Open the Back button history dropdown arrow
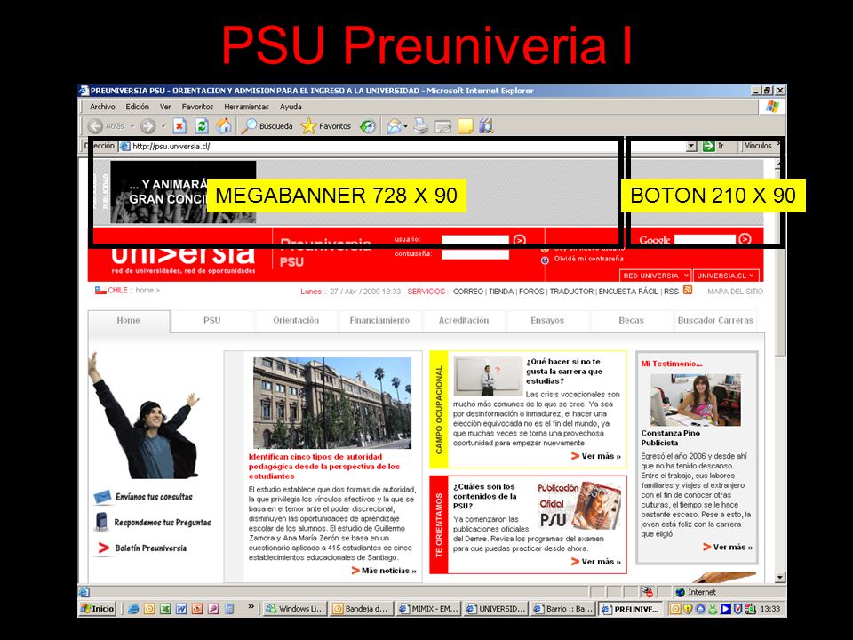 [x=132, y=126]
